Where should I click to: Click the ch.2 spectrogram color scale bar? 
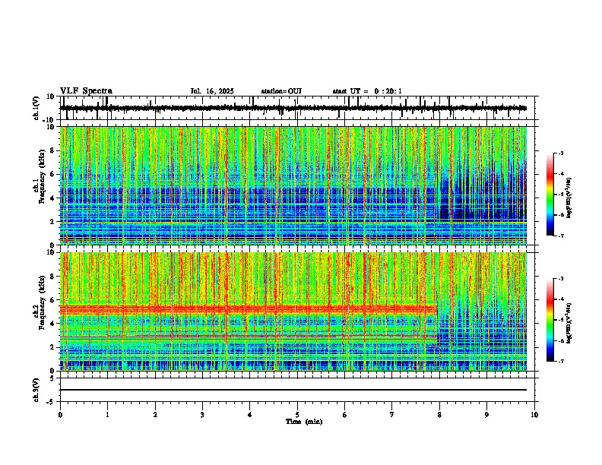click(x=550, y=320)
